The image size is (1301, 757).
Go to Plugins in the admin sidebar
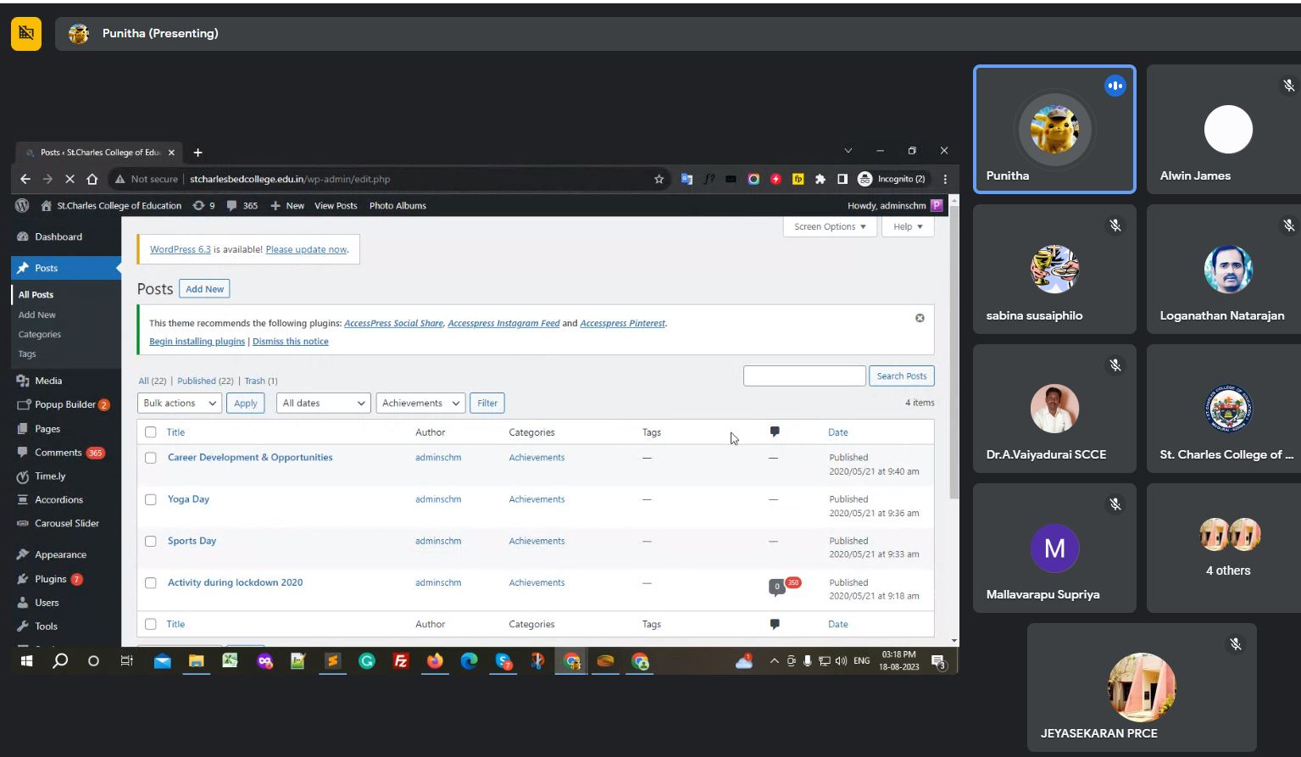pos(51,579)
